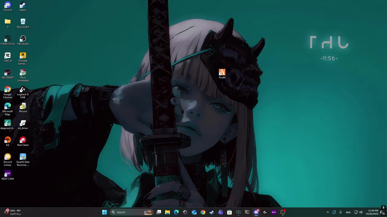Viewport: 387px width, 217px height.
Task: Open the AAS - RIY widget on the taskbar
Action: click(x=13, y=212)
